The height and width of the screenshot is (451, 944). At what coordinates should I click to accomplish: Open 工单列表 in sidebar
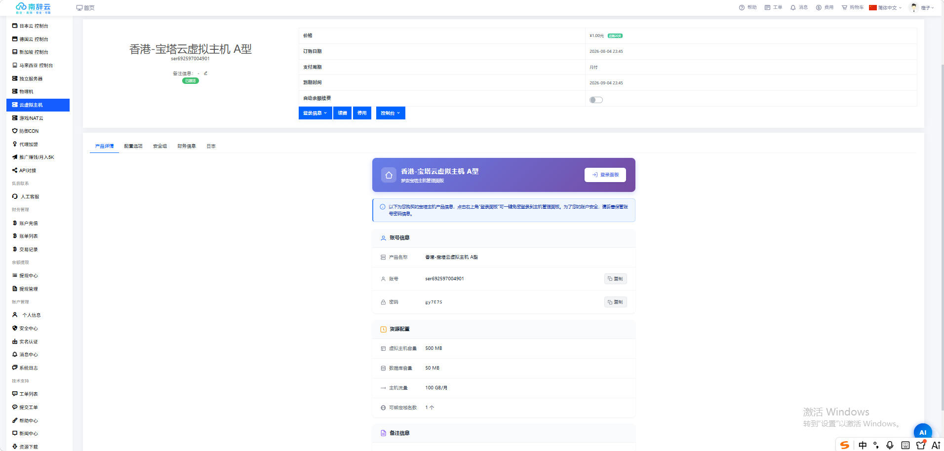point(38,394)
